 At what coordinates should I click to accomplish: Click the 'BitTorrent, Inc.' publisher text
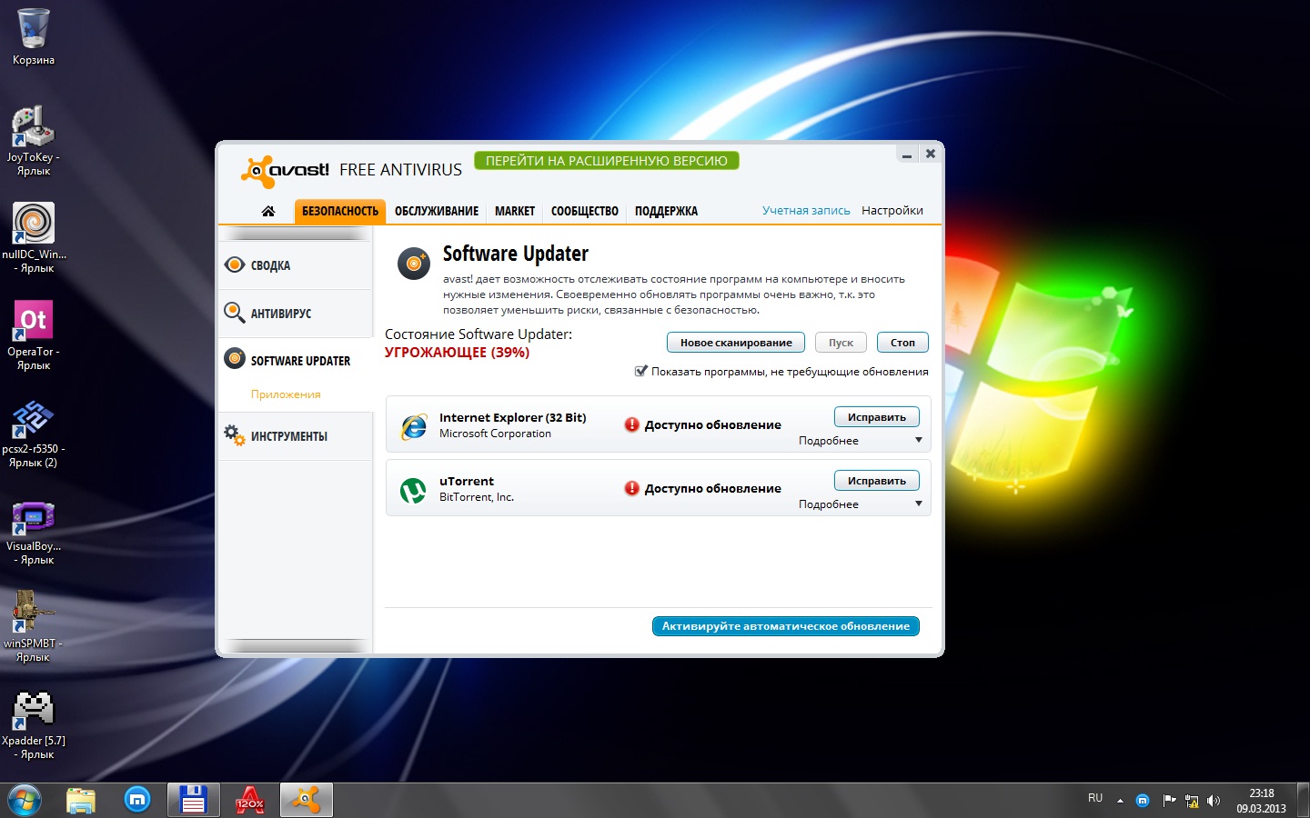click(x=477, y=497)
